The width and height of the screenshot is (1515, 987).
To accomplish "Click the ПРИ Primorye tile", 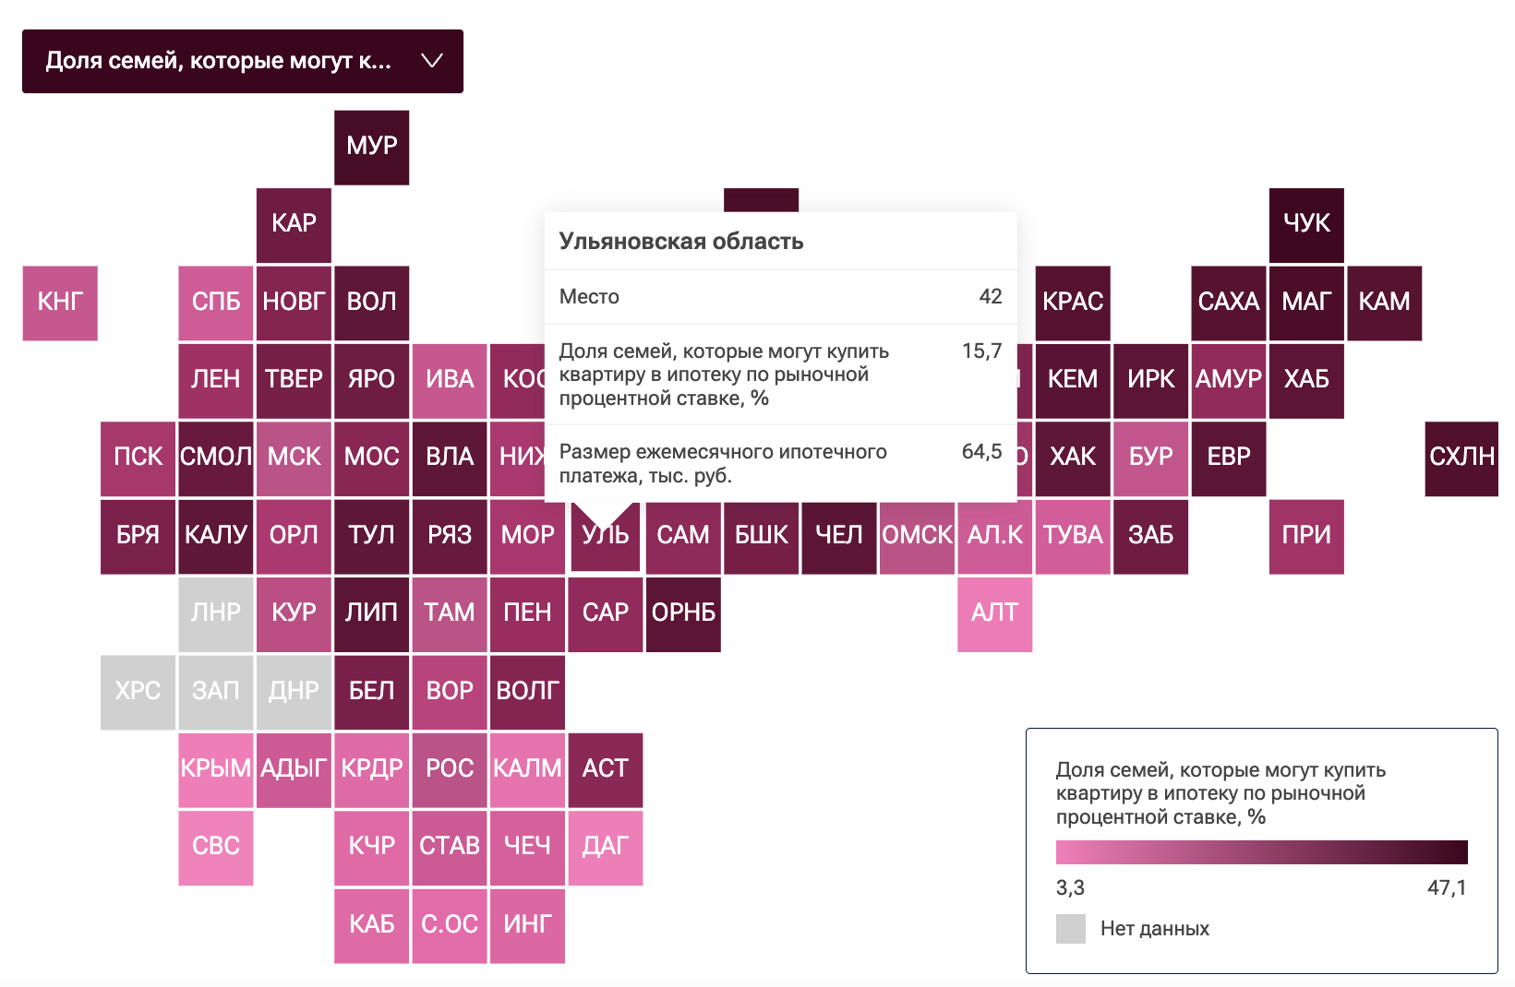I will (x=1306, y=536).
